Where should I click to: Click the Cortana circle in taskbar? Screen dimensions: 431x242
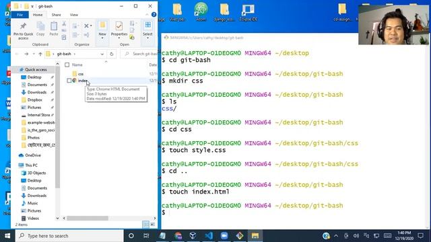(131, 236)
